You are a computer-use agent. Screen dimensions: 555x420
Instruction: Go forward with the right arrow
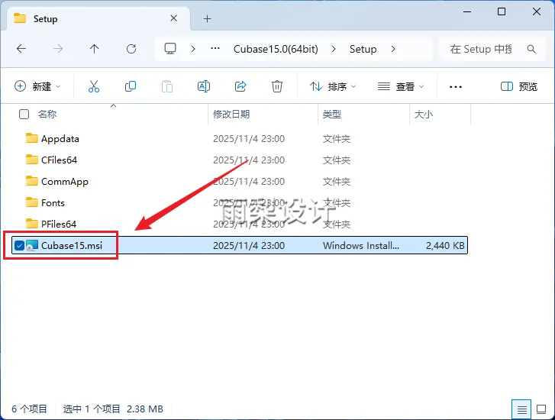tap(58, 49)
